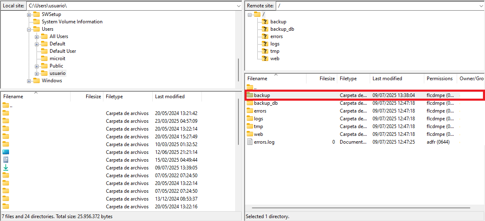
Task: Sort remote files by Last modified column
Action: coord(387,79)
